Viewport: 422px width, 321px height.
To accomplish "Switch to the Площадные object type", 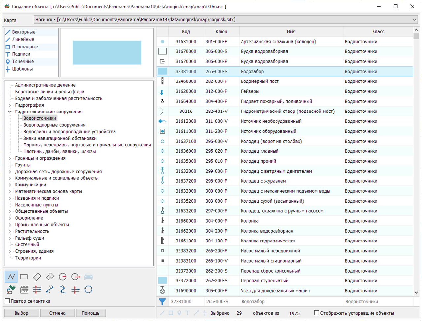I will pos(25,47).
